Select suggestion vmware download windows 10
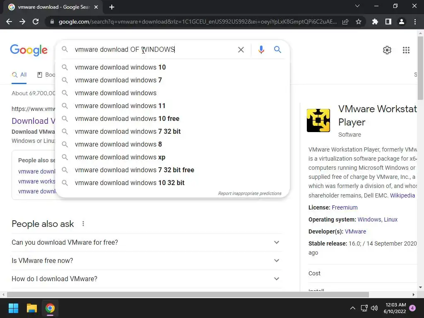Screen dimensions: 424x318 click(x=172, y=67)
